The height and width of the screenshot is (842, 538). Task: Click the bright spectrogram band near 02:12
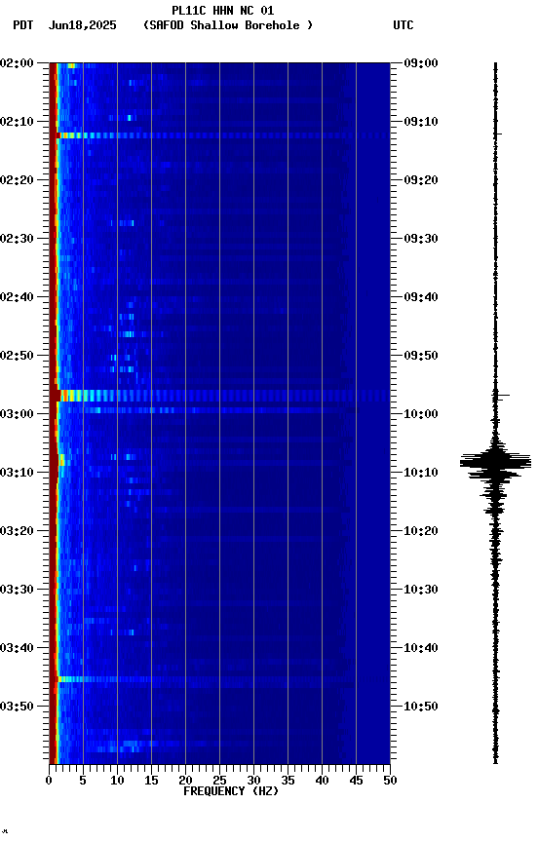click(219, 135)
